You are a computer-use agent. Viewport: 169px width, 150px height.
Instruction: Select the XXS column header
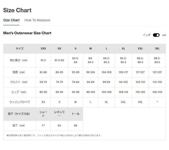click(x=43, y=49)
